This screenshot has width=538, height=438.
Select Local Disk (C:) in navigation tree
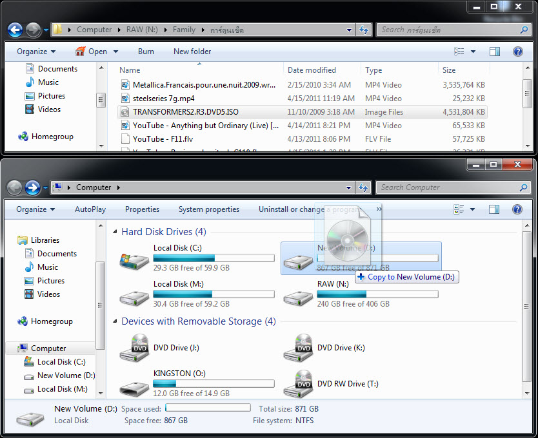click(55, 362)
